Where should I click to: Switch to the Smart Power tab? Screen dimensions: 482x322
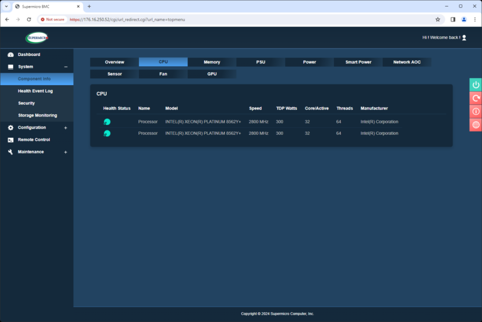coord(358,62)
